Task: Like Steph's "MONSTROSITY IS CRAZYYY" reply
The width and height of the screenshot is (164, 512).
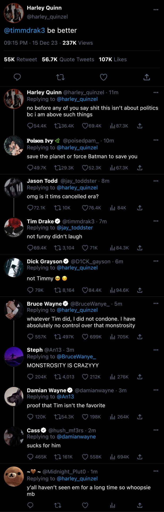Action: (x=85, y=377)
